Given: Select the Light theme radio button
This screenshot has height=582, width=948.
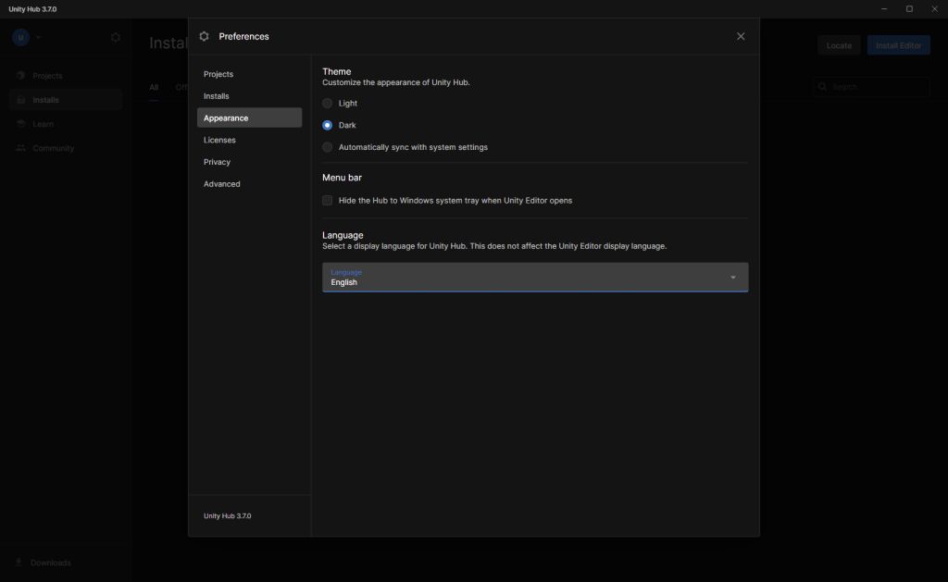Looking at the screenshot, I should (x=327, y=104).
